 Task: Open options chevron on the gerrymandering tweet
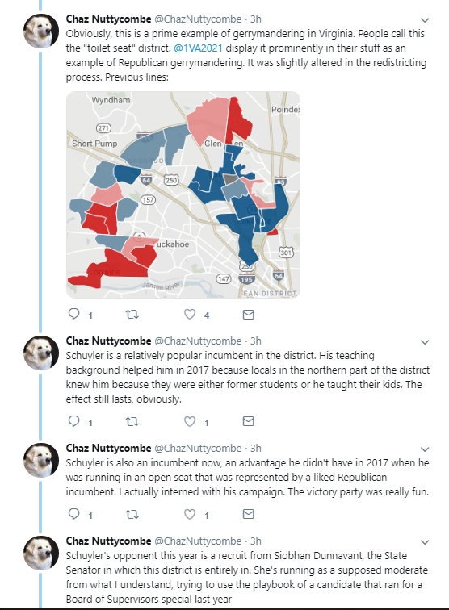(x=425, y=20)
